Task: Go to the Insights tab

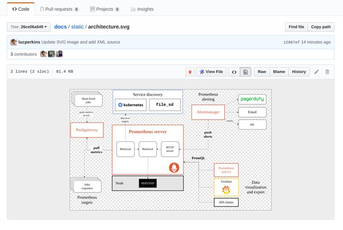Action: pyautogui.click(x=142, y=9)
